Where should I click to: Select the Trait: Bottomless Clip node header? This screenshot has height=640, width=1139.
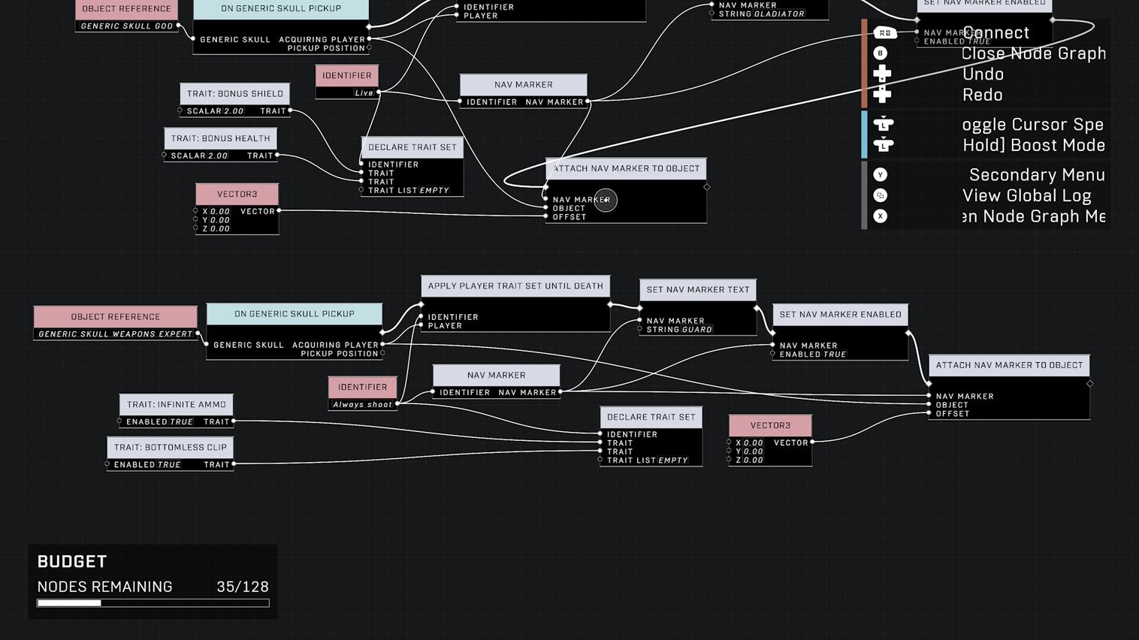[x=171, y=448]
